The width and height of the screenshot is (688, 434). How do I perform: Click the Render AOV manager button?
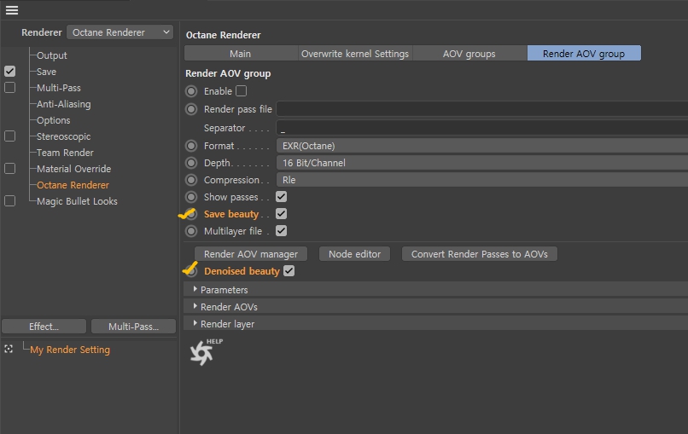(251, 254)
